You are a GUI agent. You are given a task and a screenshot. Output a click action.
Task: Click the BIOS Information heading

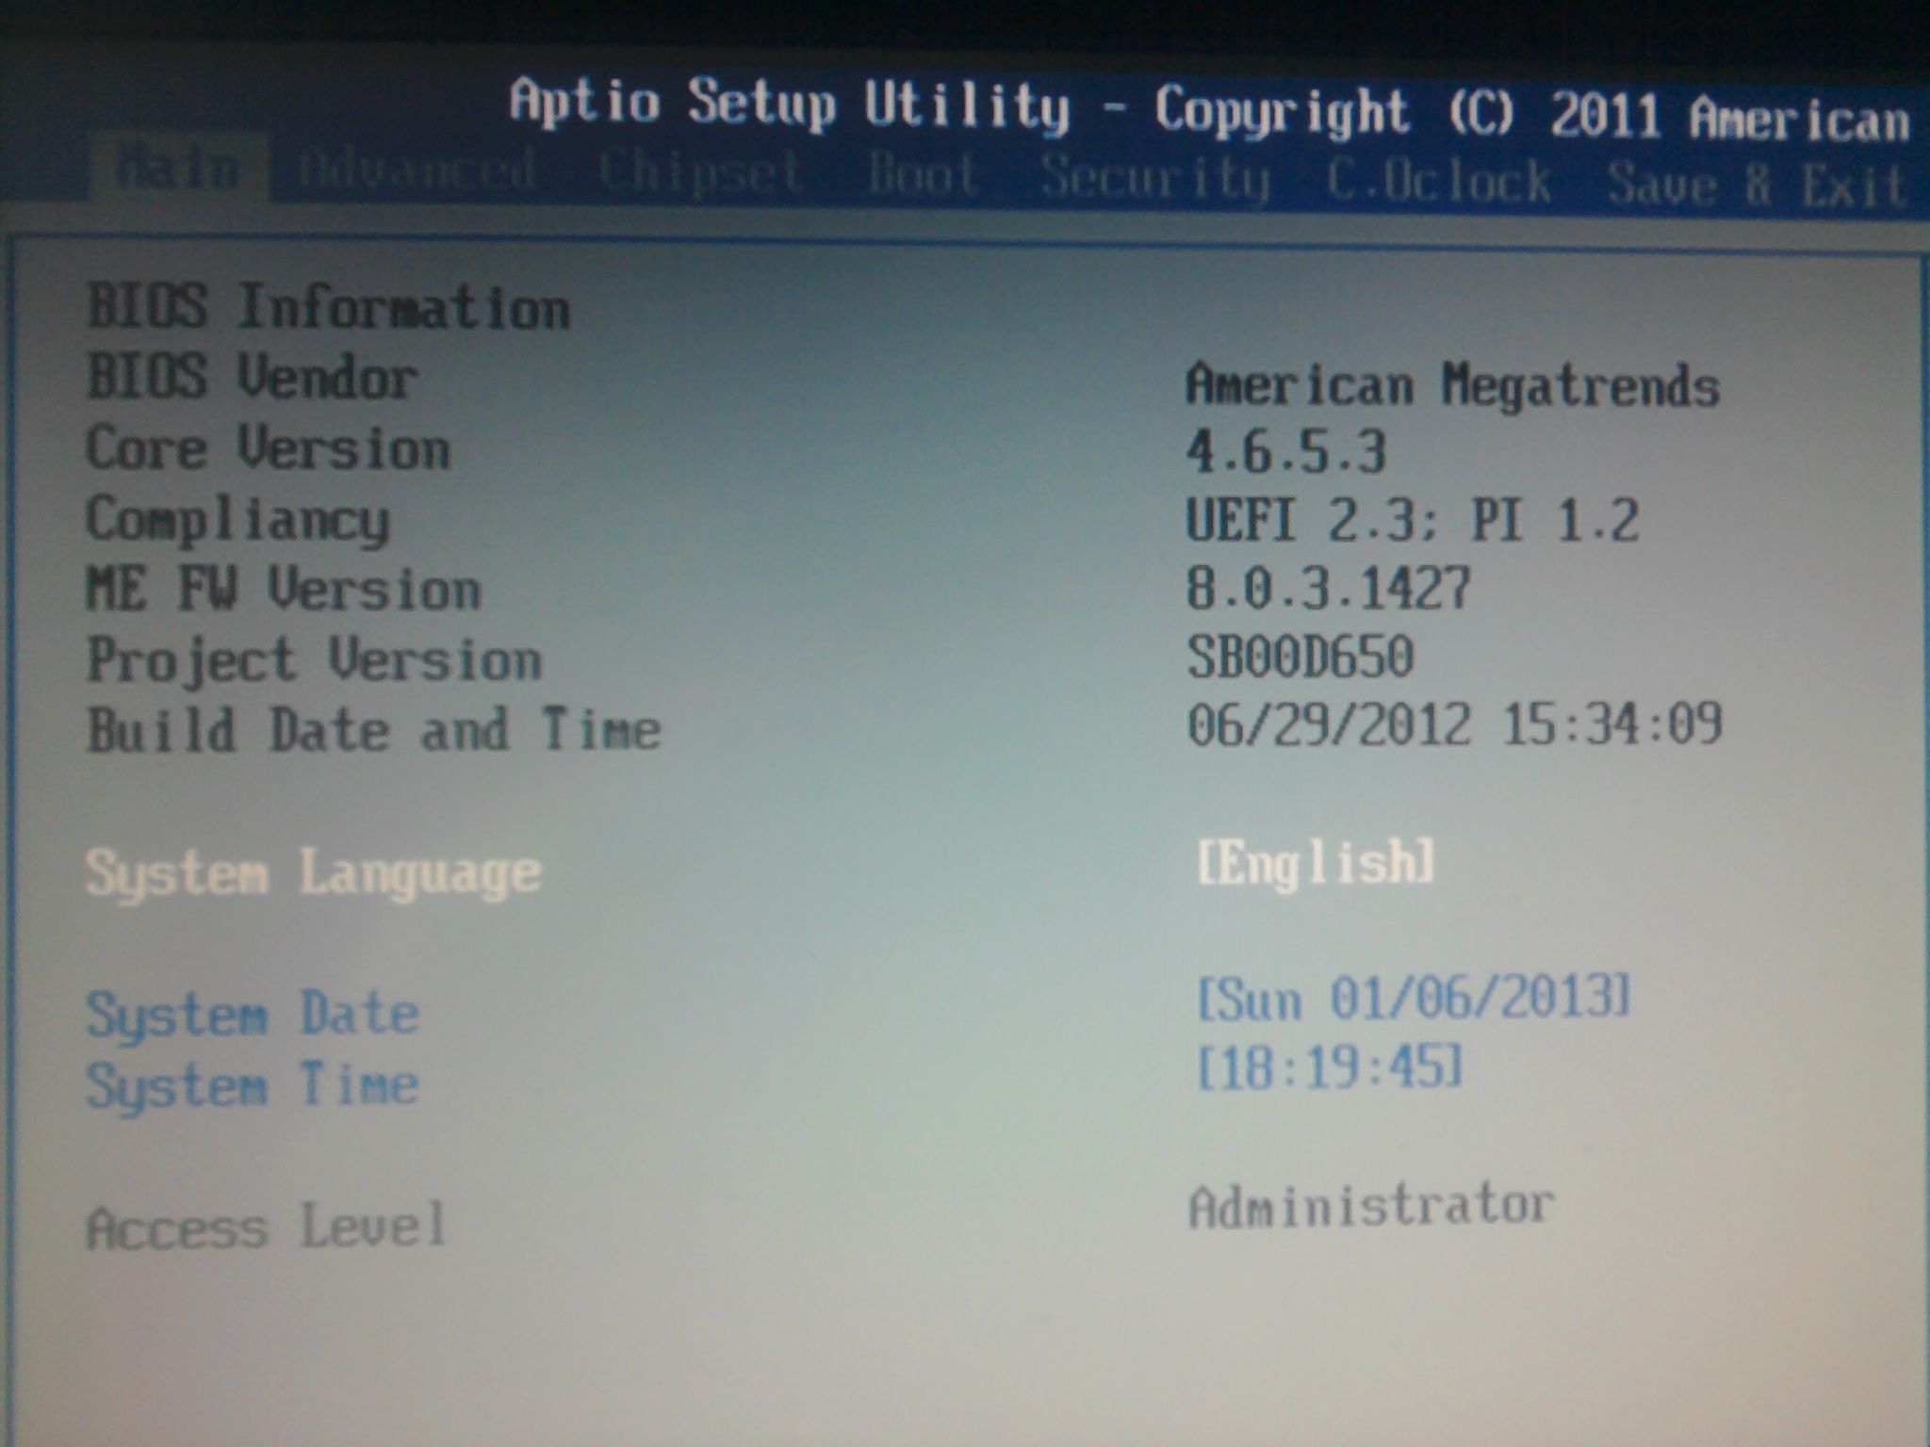point(328,306)
